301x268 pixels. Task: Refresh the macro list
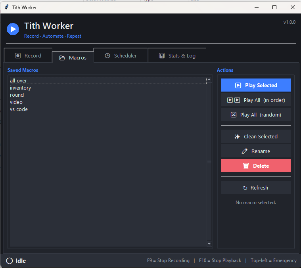256,188
